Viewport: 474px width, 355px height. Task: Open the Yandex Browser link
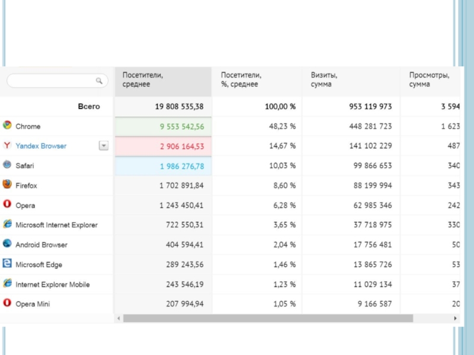tap(41, 146)
